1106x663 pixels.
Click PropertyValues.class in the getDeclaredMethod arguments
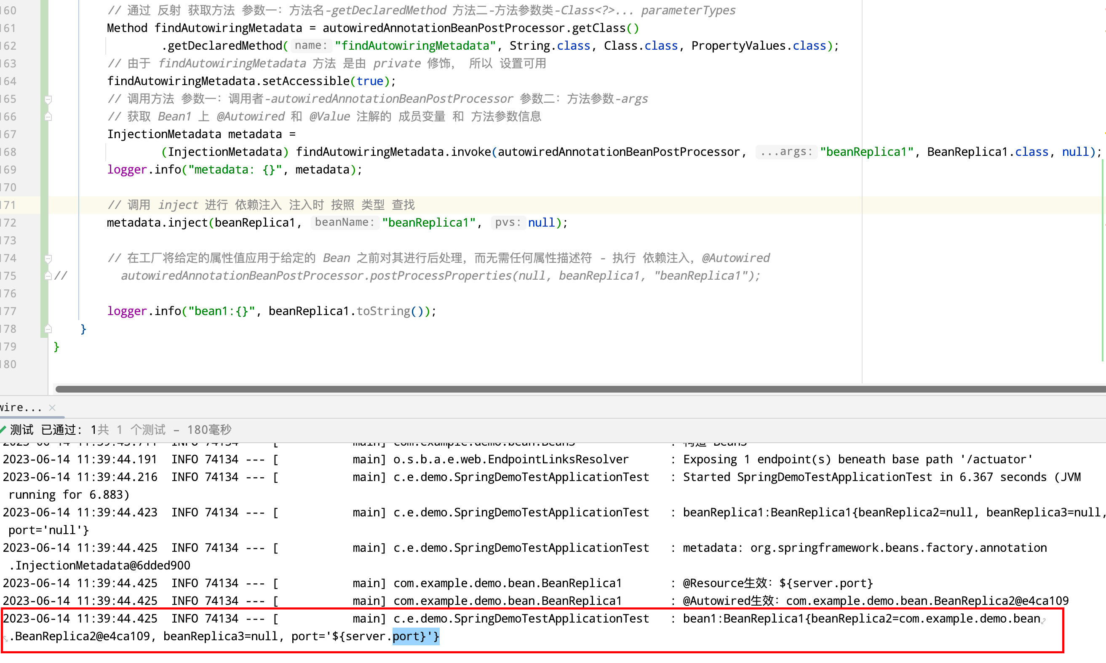(x=759, y=45)
